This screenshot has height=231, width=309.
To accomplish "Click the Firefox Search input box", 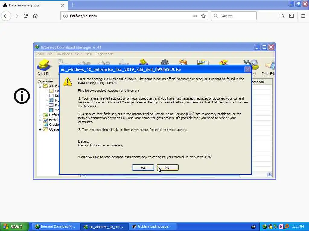I will pos(234,16).
